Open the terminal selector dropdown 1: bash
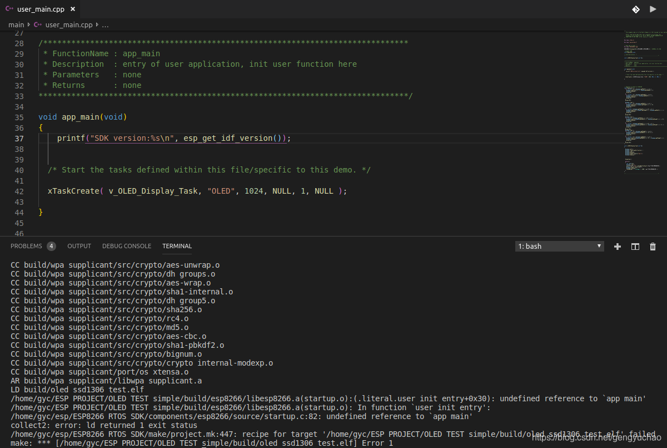667x448 pixels. [x=560, y=246]
